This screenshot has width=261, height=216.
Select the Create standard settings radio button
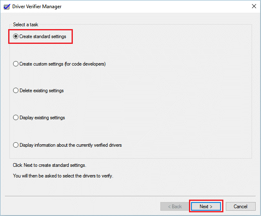click(16, 36)
